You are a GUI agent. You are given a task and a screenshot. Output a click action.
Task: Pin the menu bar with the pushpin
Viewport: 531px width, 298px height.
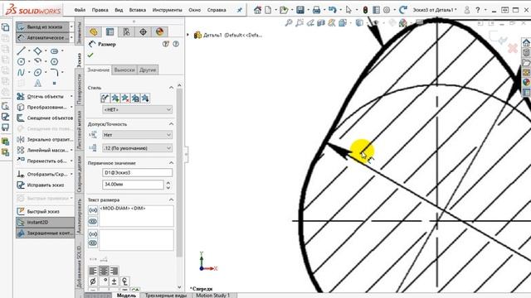240,10
